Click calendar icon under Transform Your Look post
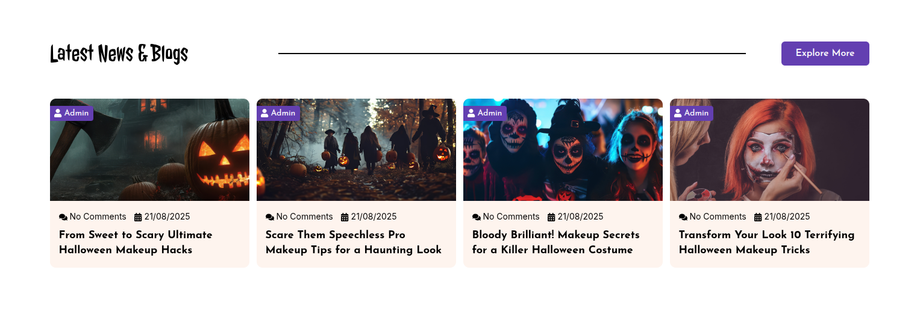Screen dimensions: 923x317 758,217
